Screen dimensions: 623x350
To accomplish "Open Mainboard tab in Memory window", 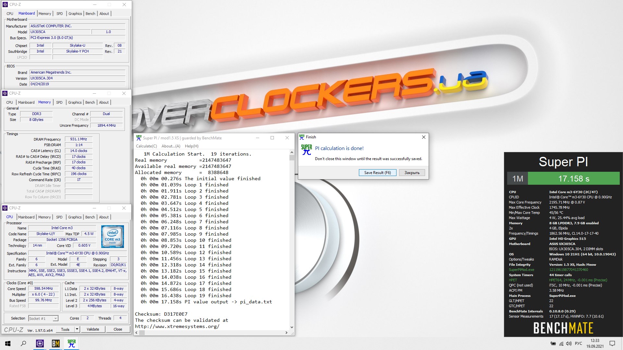I will click(x=26, y=102).
